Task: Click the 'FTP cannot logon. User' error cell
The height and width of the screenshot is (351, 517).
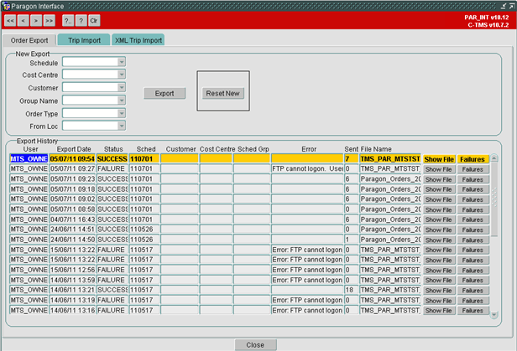Action: (307, 168)
